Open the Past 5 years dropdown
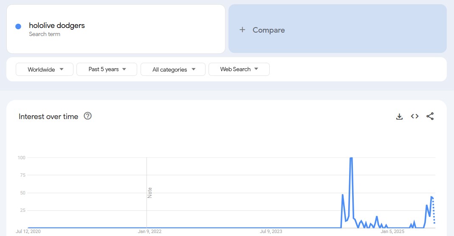Viewport: 454px width, 236px height. pyautogui.click(x=107, y=69)
